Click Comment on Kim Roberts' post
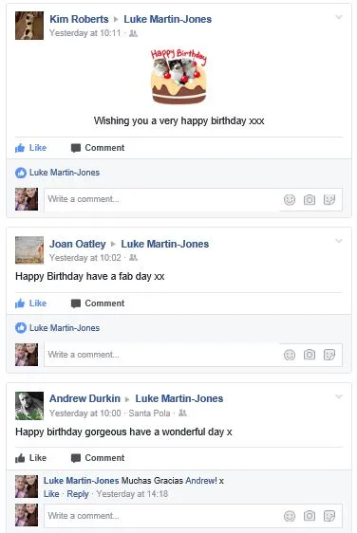This screenshot has width=357, height=533. click(98, 148)
